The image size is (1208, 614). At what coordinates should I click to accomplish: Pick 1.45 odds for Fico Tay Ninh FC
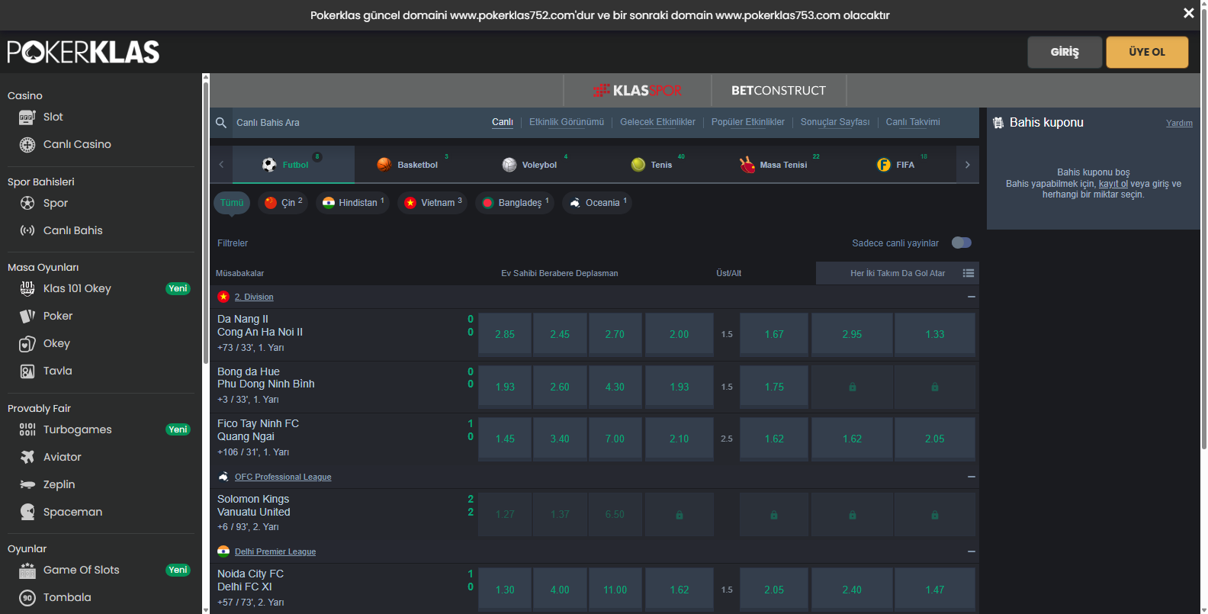pos(505,439)
